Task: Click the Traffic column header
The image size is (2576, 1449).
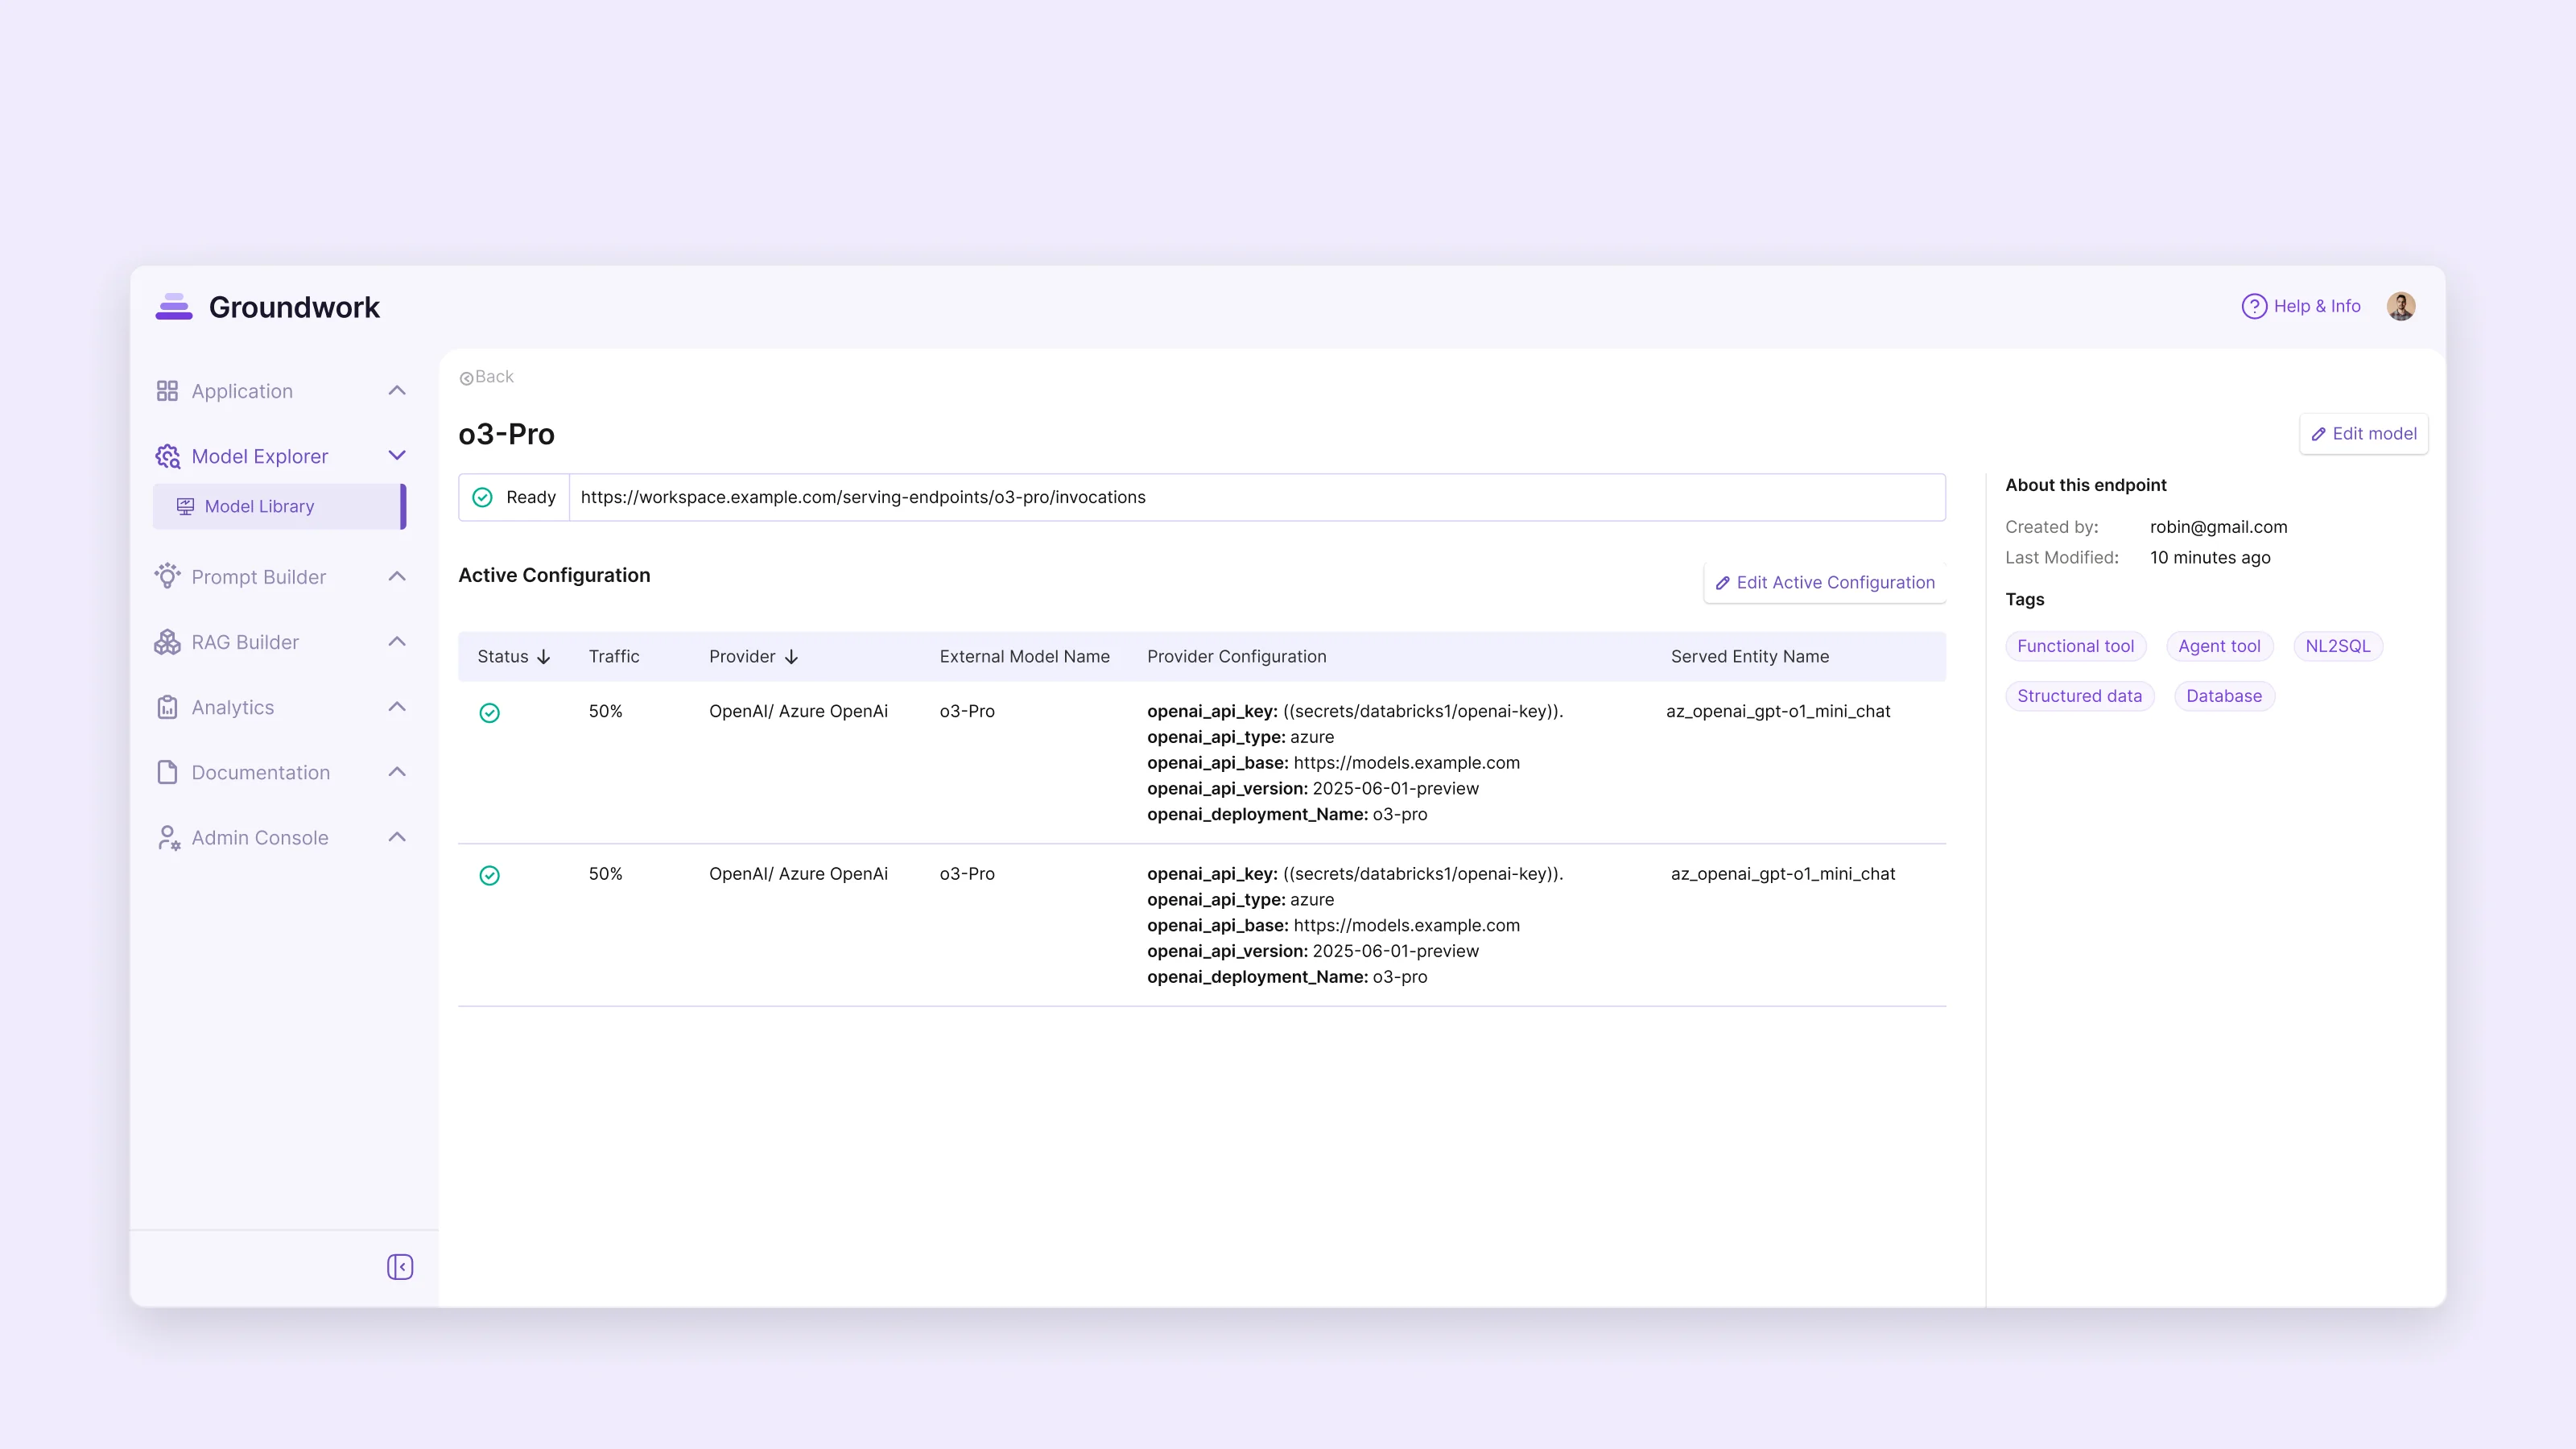Action: pos(614,657)
